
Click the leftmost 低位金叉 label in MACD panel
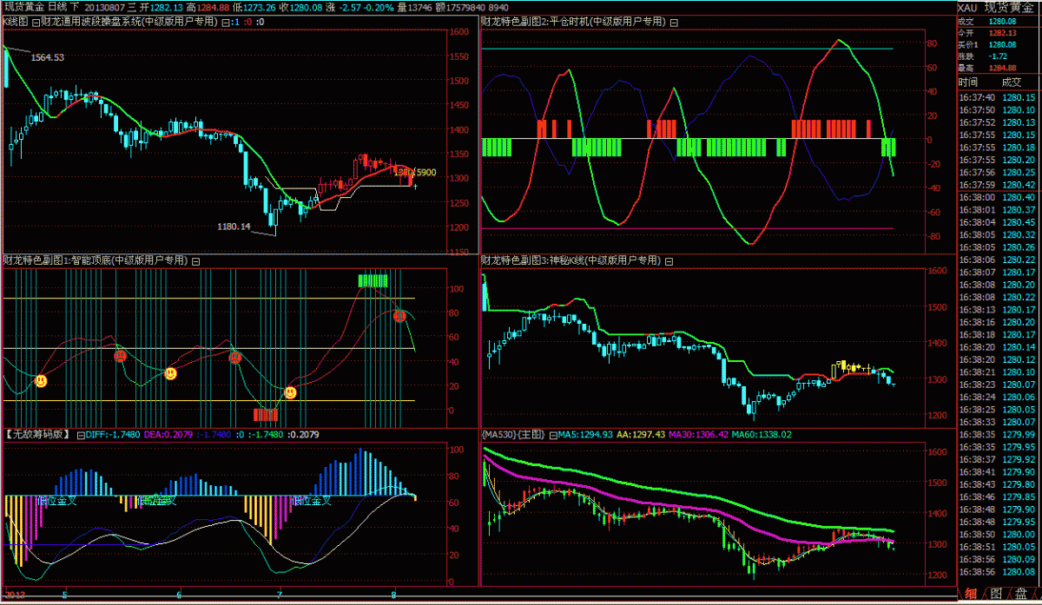point(58,500)
